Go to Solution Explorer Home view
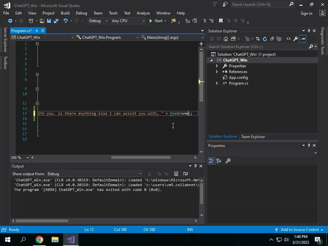Image resolution: width=328 pixels, height=246 pixels. coord(226,39)
